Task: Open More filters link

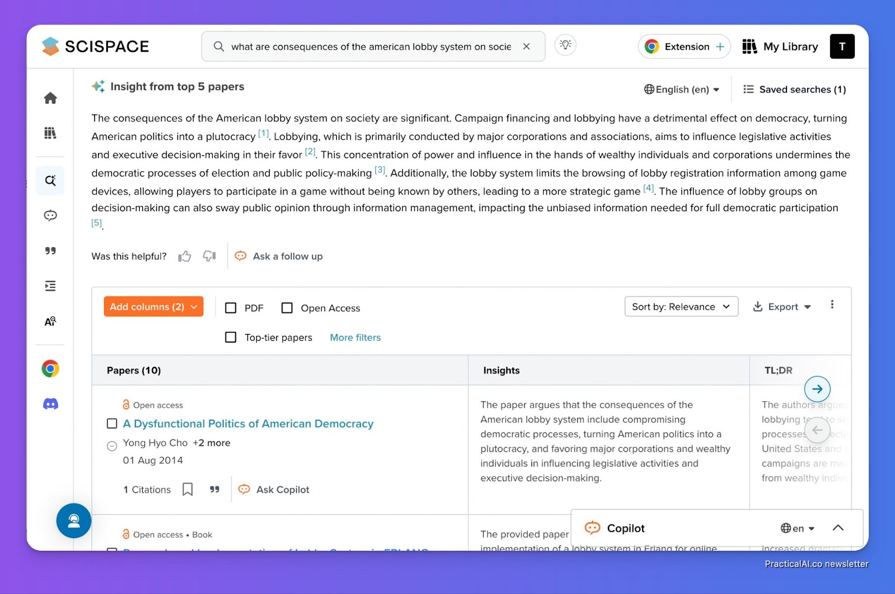Action: tap(355, 338)
